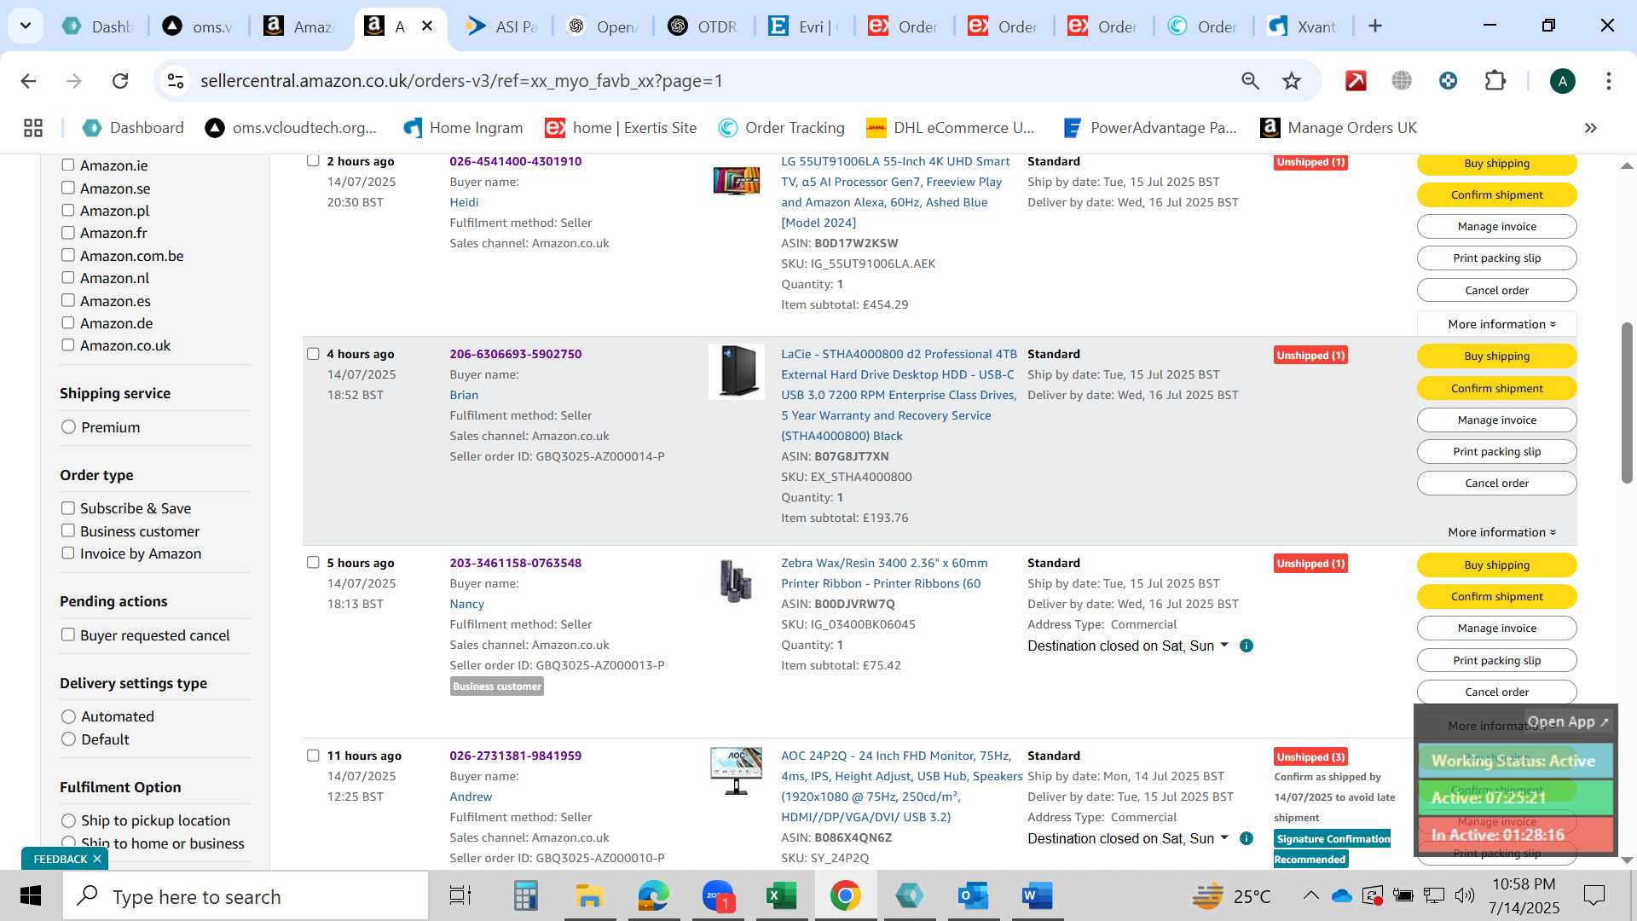The width and height of the screenshot is (1637, 921).
Task: Click info icon beside Andrew's destination closed
Action: coord(1246,838)
